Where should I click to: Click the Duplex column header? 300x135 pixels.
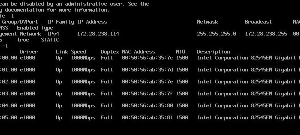click(x=110, y=52)
